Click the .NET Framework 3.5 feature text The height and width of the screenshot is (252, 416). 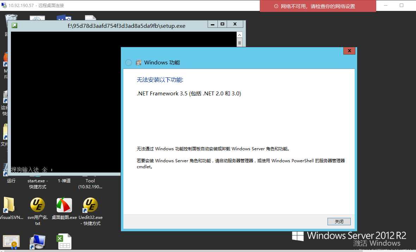pyautogui.click(x=189, y=94)
